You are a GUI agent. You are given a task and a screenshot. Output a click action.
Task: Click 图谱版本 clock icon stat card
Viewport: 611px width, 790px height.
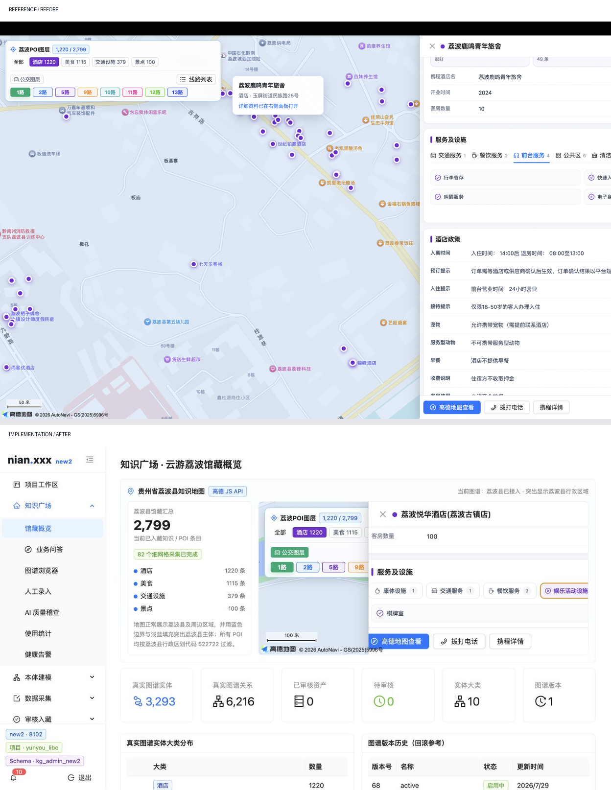click(x=540, y=701)
